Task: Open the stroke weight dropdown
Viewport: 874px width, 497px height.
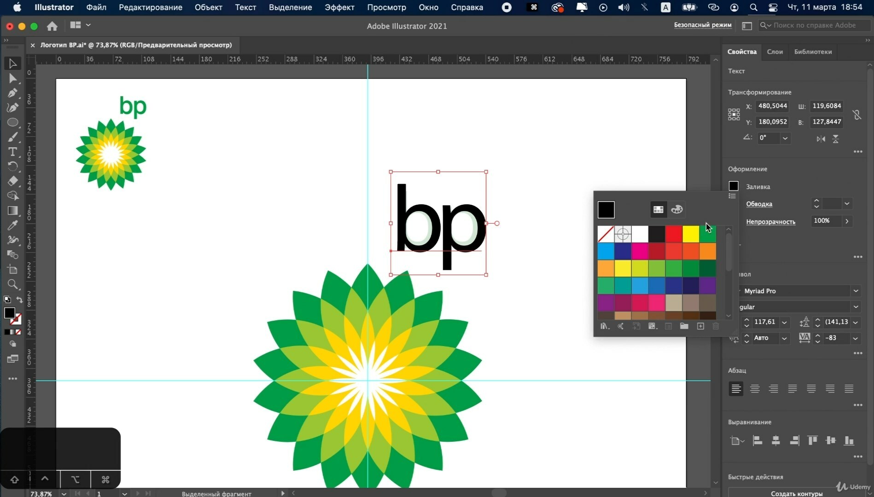Action: [847, 203]
